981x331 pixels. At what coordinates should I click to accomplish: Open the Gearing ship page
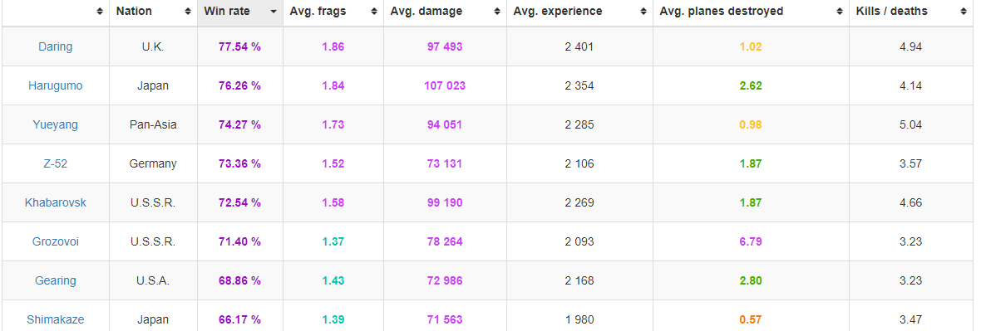pos(55,280)
